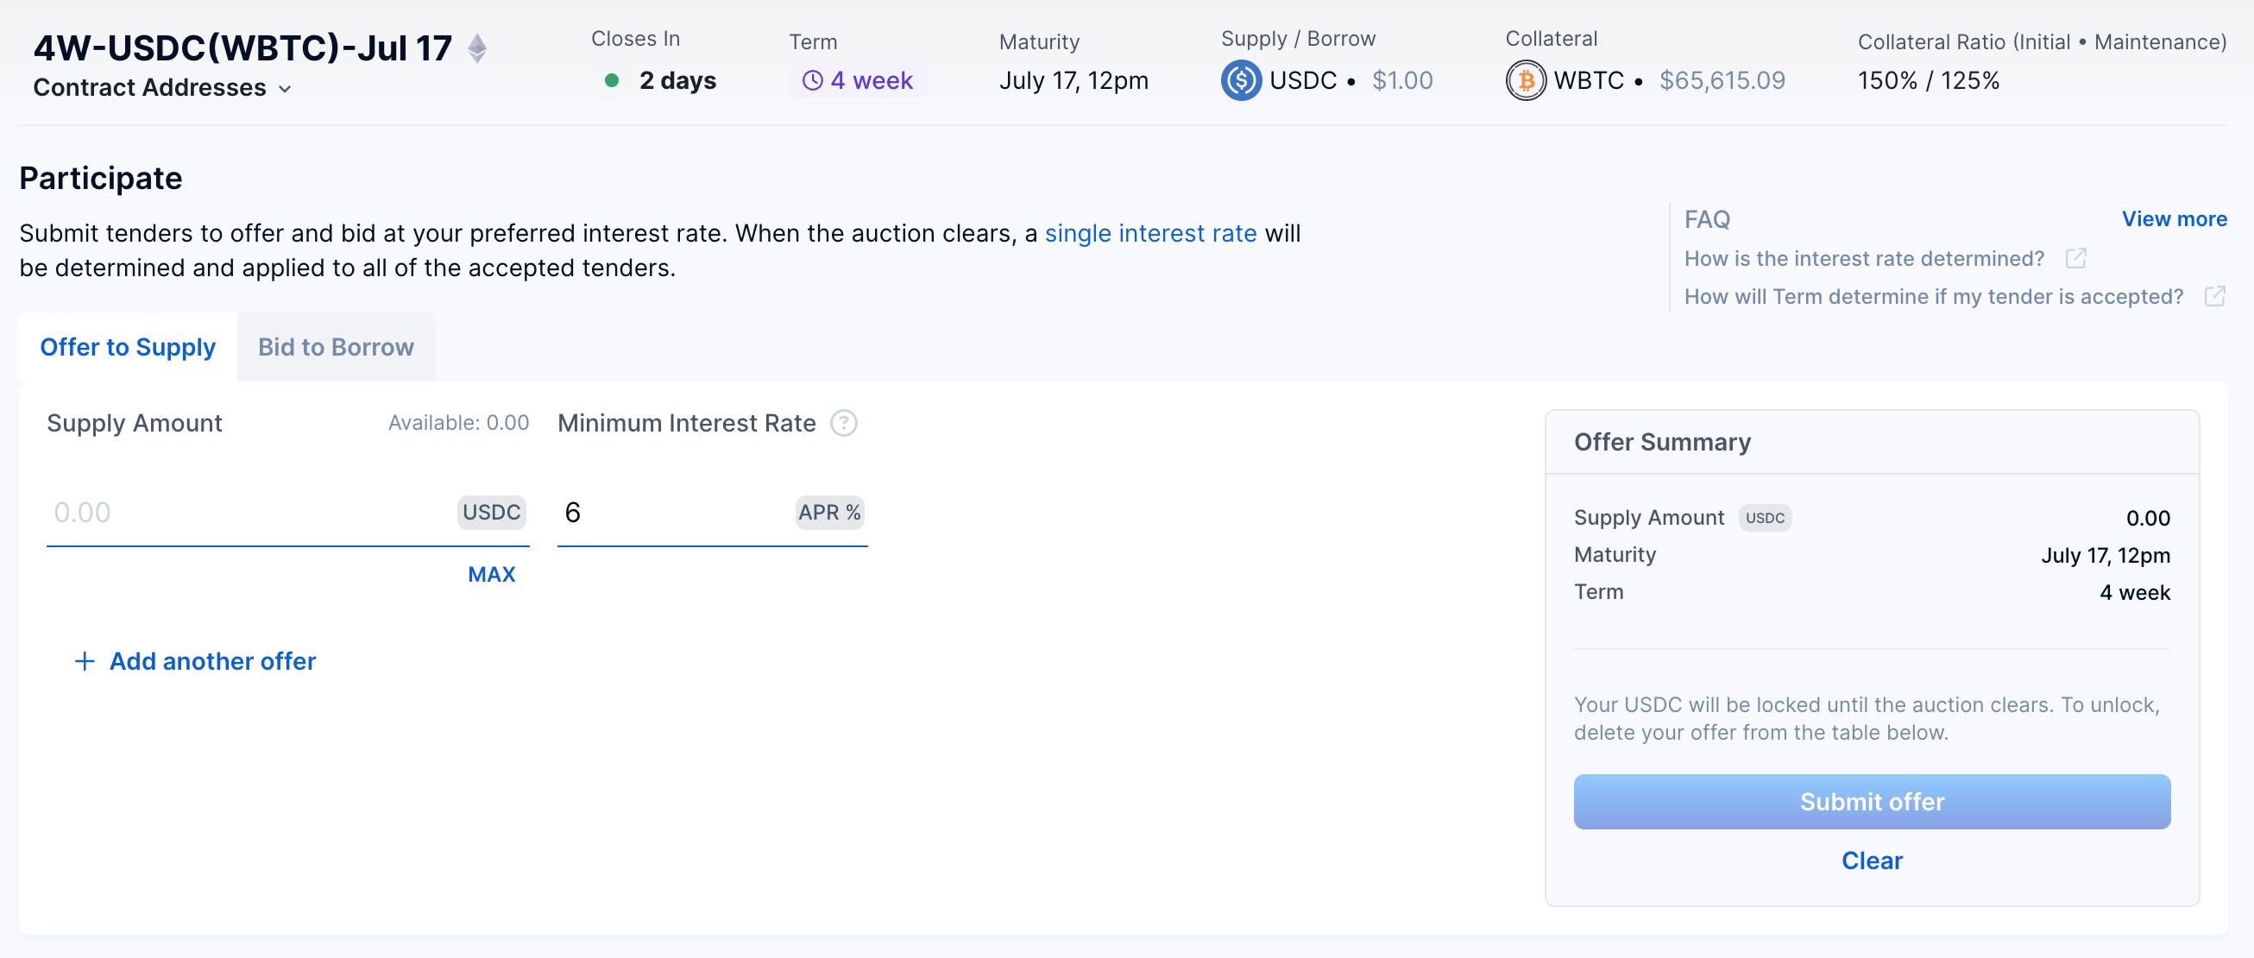This screenshot has height=958, width=2254.
Task: Click Minimum Interest Rate help question icon
Action: click(843, 424)
